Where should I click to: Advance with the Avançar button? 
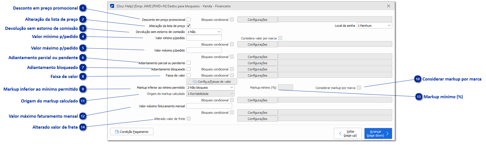click(378, 133)
